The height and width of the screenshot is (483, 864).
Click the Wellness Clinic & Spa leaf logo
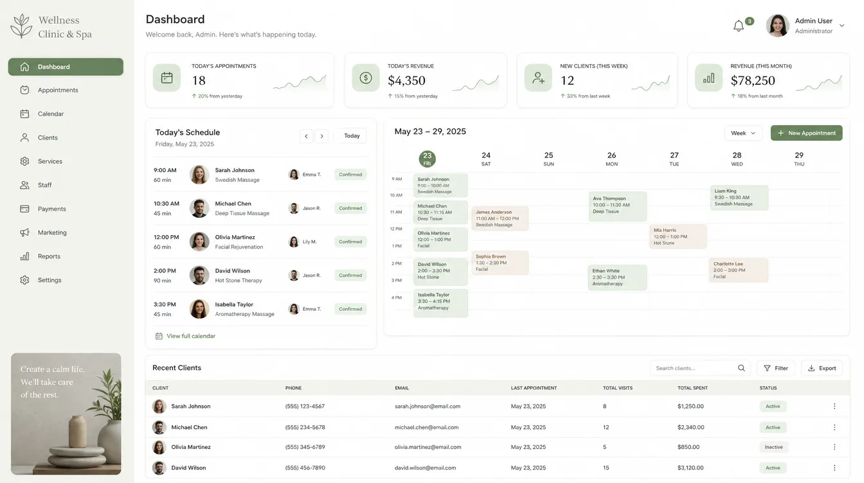[x=22, y=26]
